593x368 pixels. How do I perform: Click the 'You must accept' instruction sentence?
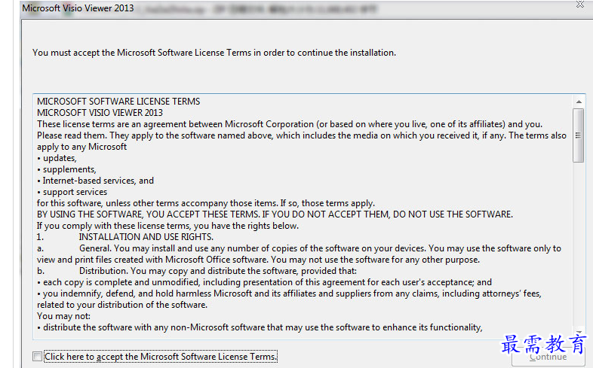(214, 53)
